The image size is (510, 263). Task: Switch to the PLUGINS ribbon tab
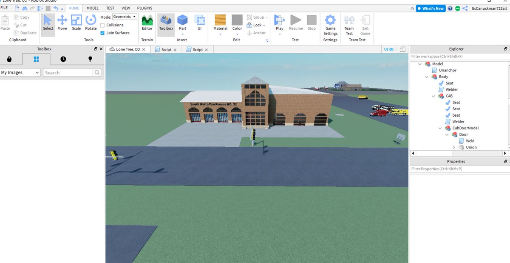144,8
